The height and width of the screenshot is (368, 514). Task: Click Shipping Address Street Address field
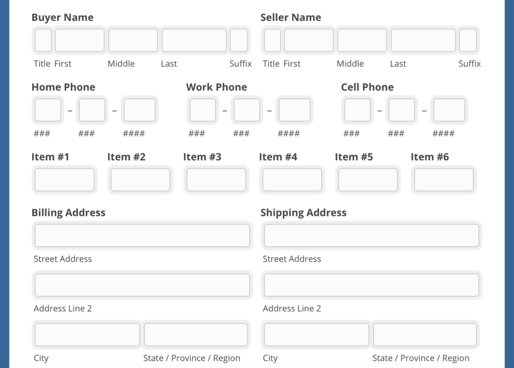371,235
